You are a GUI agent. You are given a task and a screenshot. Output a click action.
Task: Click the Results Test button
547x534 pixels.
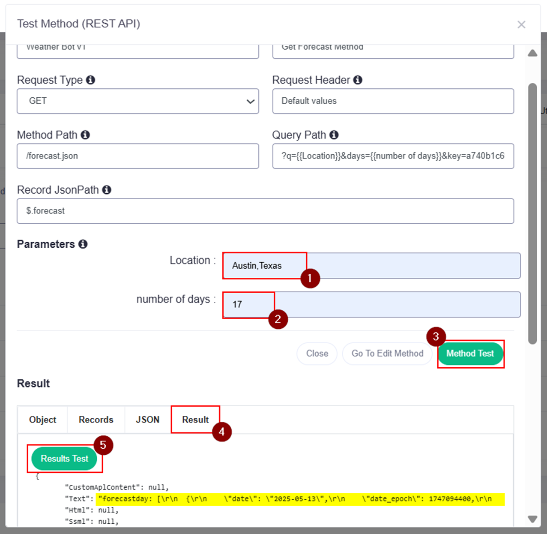pyautogui.click(x=64, y=459)
